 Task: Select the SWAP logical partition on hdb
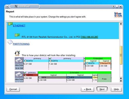click(95, 78)
